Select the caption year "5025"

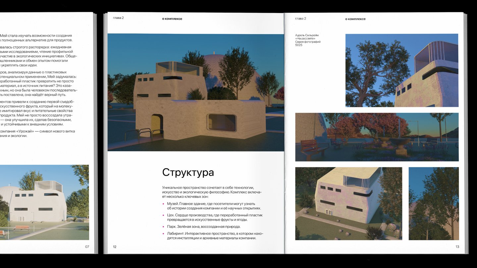tap(299, 45)
